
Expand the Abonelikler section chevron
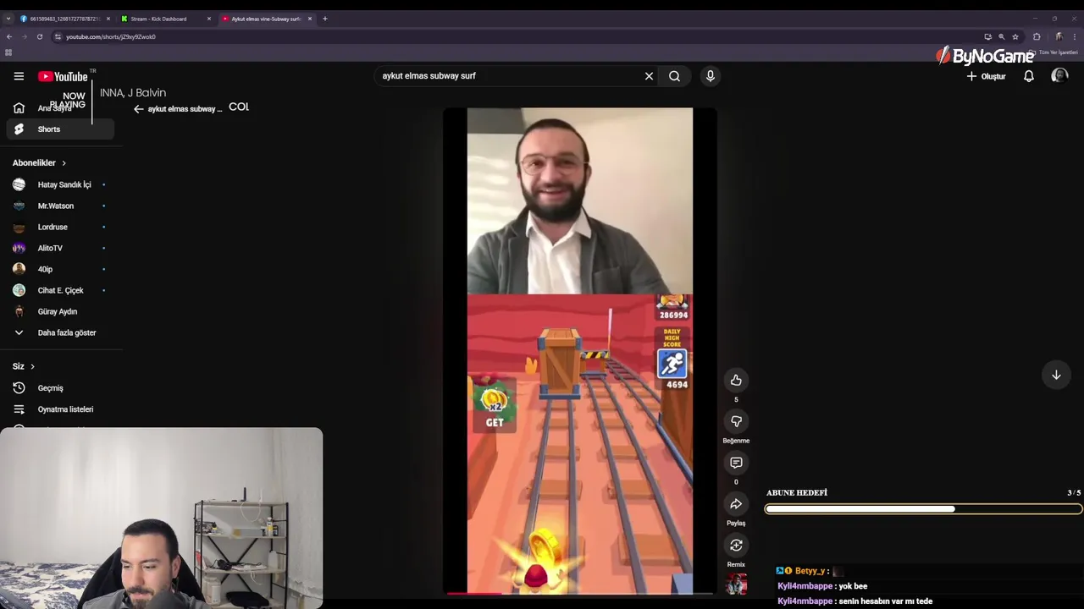(64, 163)
